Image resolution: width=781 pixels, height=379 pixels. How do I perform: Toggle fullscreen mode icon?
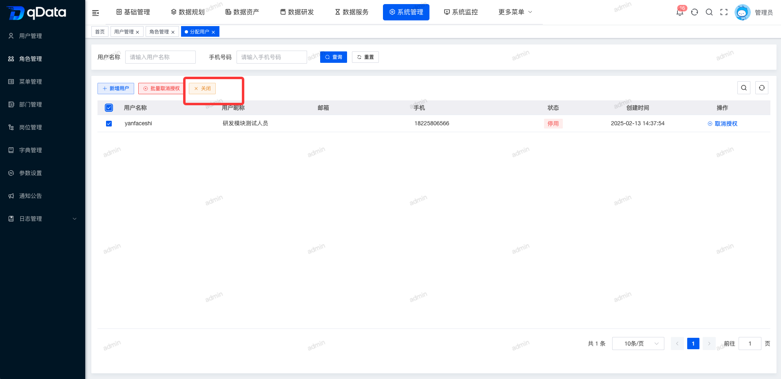tap(724, 12)
